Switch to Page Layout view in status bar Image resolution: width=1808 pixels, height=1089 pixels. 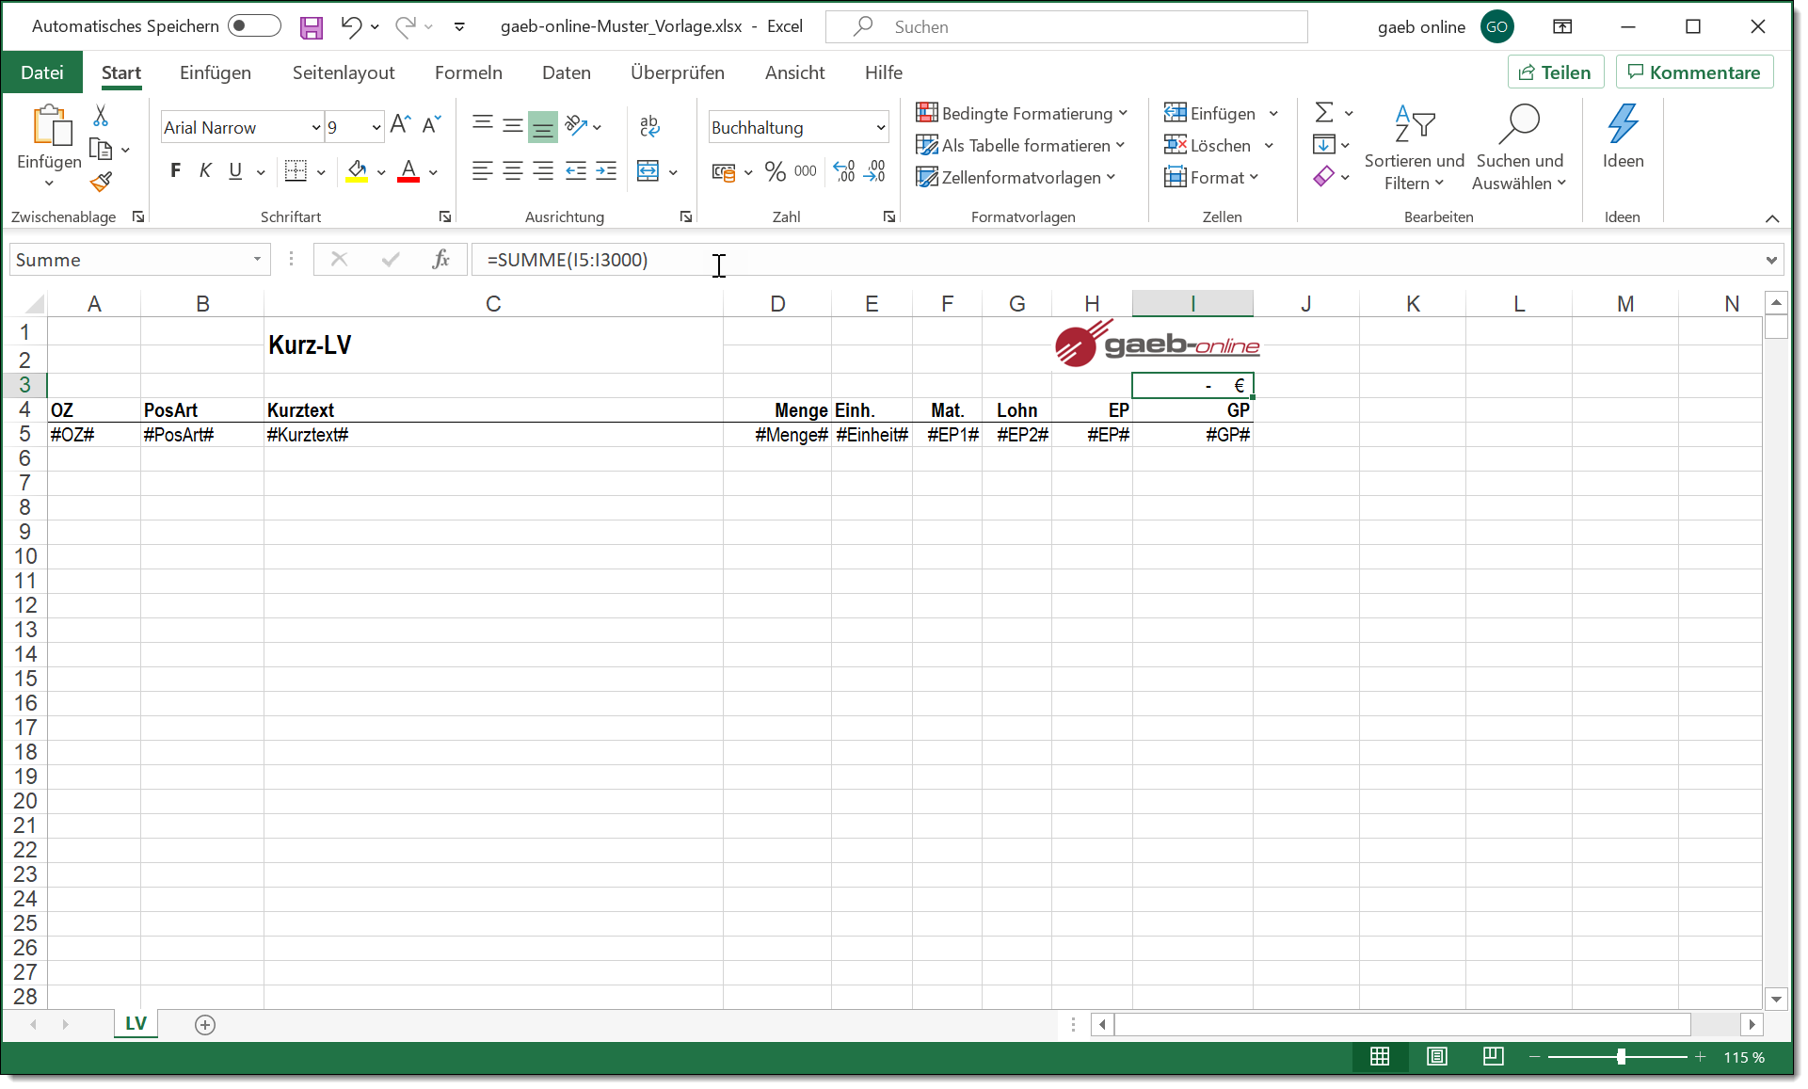1436,1057
